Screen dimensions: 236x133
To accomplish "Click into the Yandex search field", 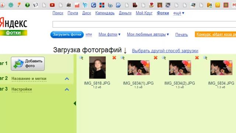I will coord(144,24).
